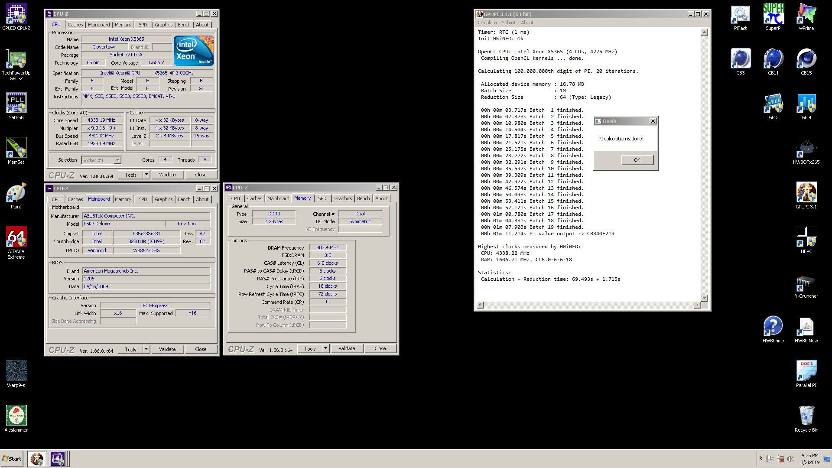Switch to Caches tab in top CPU-Z window

(75, 25)
